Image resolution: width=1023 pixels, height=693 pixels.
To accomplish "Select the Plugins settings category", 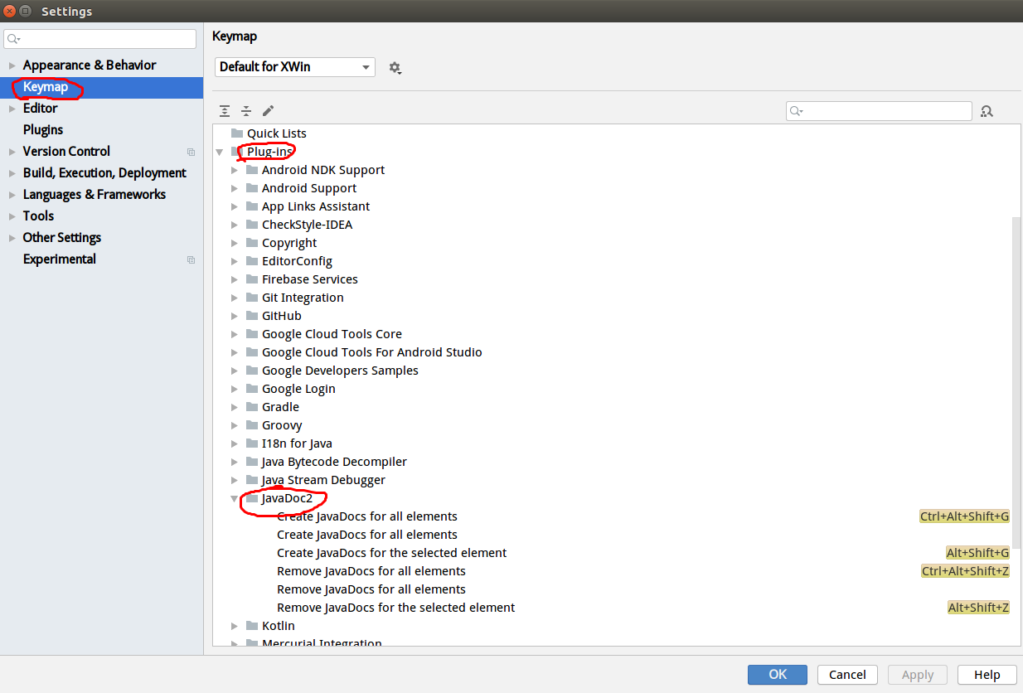I will pyautogui.click(x=42, y=129).
